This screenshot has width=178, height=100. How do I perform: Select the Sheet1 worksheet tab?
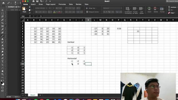pyautogui.click(x=33, y=95)
